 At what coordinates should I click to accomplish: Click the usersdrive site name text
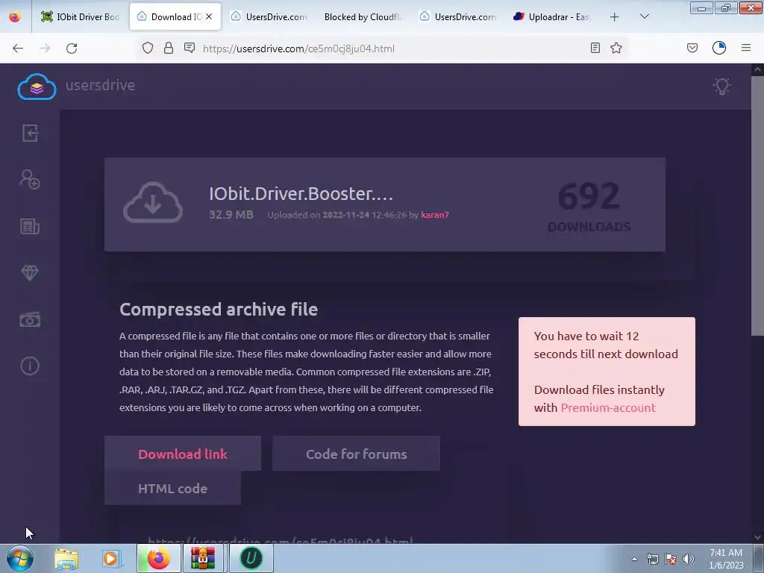click(x=101, y=85)
